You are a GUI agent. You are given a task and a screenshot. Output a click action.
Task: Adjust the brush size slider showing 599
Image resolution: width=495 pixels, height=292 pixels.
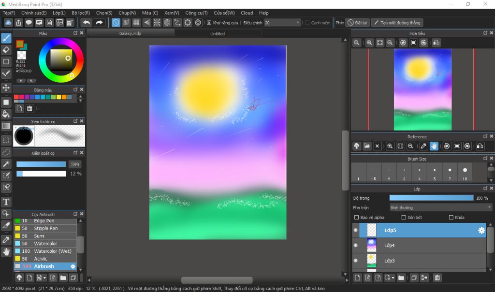tap(41, 164)
